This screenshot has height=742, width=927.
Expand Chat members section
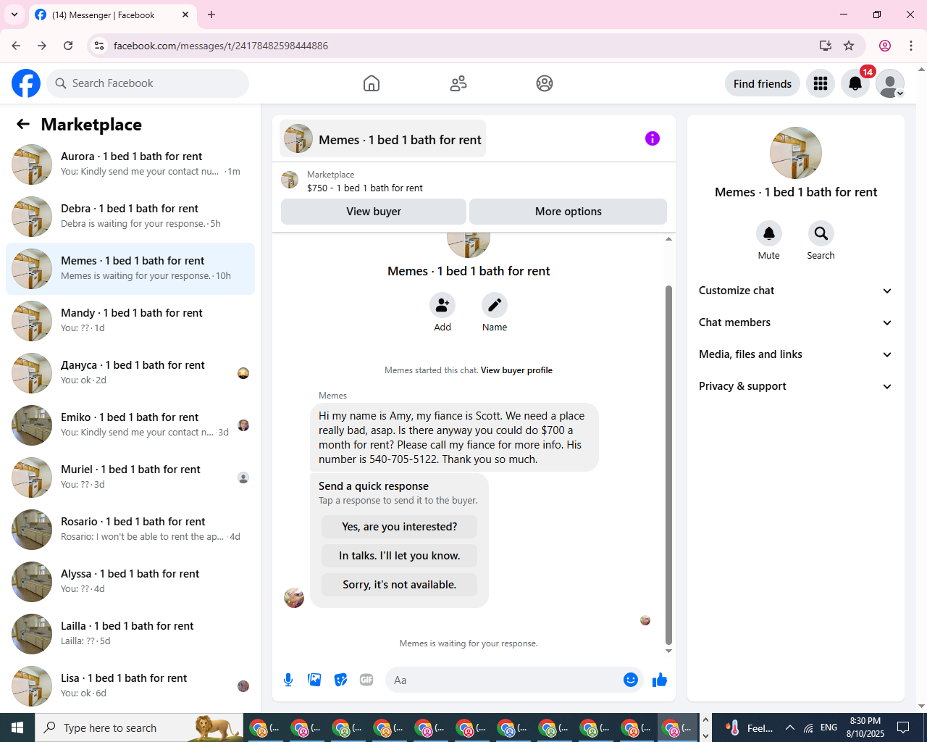pos(795,322)
